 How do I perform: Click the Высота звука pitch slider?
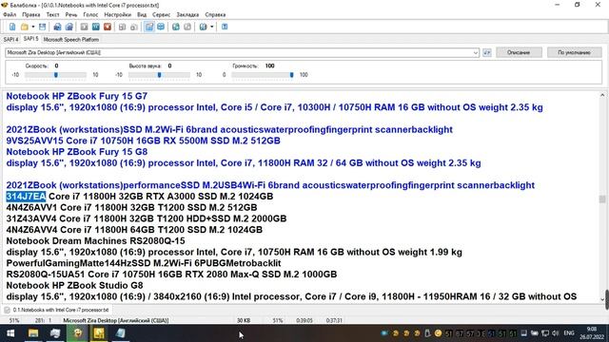[159, 75]
